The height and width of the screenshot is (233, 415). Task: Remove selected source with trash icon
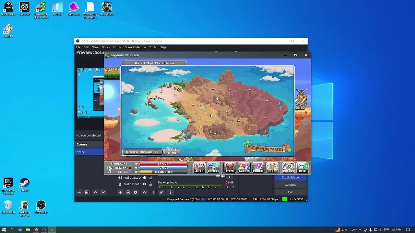pyautogui.click(x=128, y=192)
